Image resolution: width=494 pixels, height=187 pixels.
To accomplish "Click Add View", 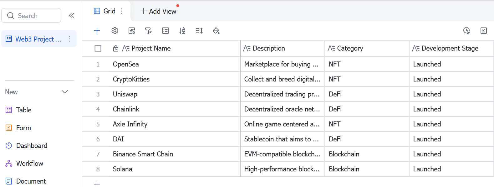I will 158,11.
